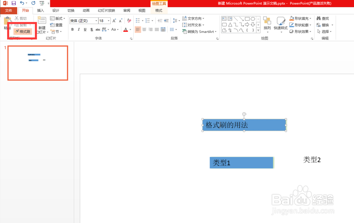
Task: Toggle italic formatting
Action: (79, 30)
